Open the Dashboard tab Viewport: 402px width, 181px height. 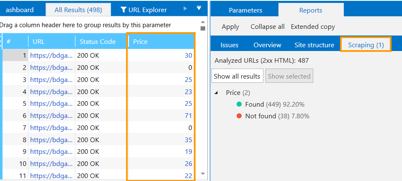pyautogui.click(x=20, y=10)
